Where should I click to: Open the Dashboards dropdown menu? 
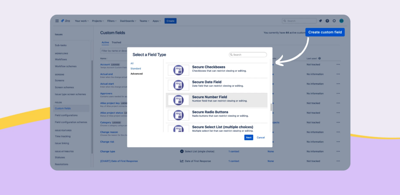[x=128, y=21]
